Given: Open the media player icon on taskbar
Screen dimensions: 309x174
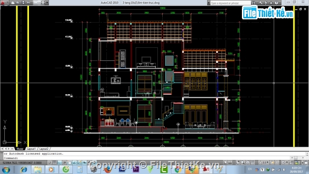Looking at the screenshot, I should 51,170.
